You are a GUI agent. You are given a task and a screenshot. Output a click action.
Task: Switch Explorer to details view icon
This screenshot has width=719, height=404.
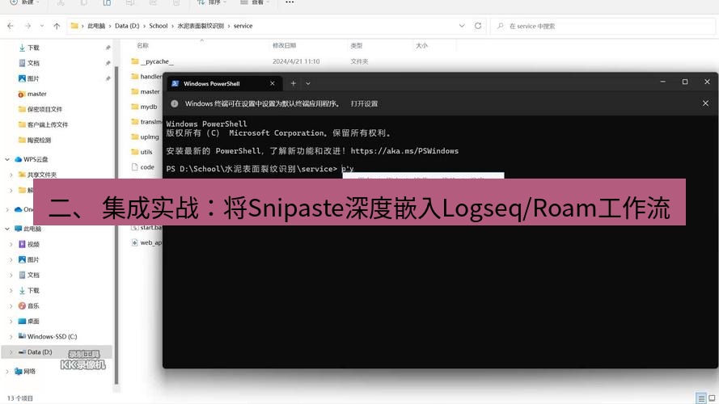700,398
